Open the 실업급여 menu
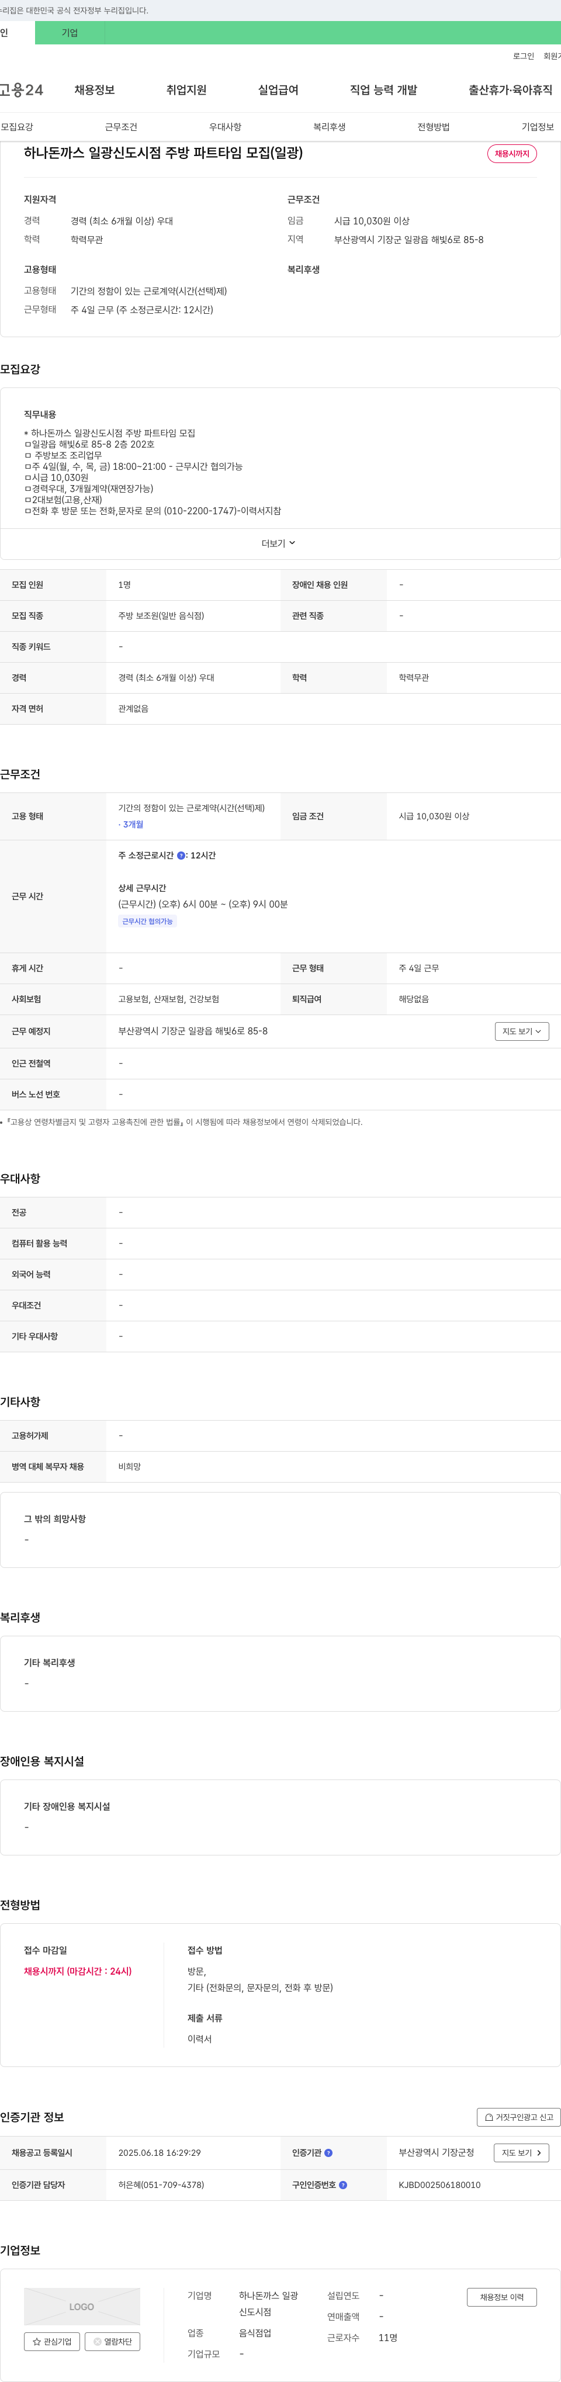The height and width of the screenshot is (2382, 561). click(x=278, y=89)
